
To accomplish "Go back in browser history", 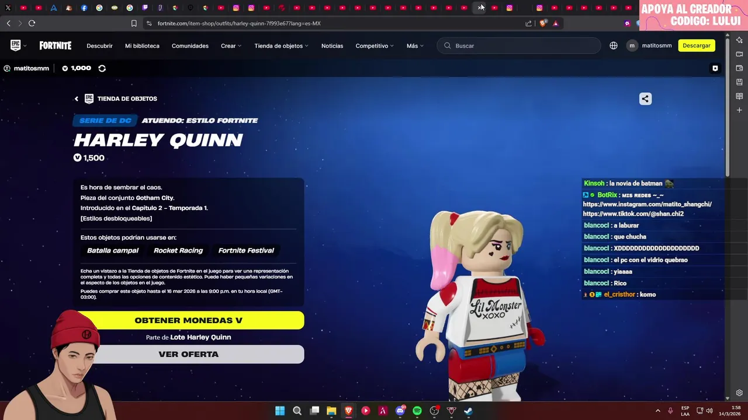I will pyautogui.click(x=8, y=23).
